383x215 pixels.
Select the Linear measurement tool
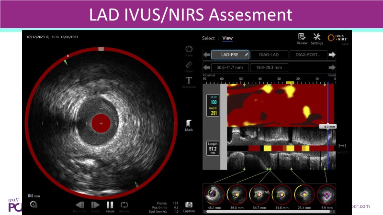coord(189,65)
